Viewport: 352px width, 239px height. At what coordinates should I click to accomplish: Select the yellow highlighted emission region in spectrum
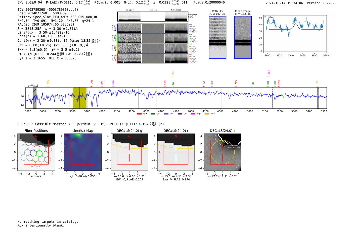[x=79, y=98]
